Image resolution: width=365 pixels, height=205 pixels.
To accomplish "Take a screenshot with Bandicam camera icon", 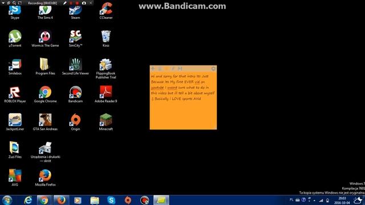I will [x=84, y=3].
